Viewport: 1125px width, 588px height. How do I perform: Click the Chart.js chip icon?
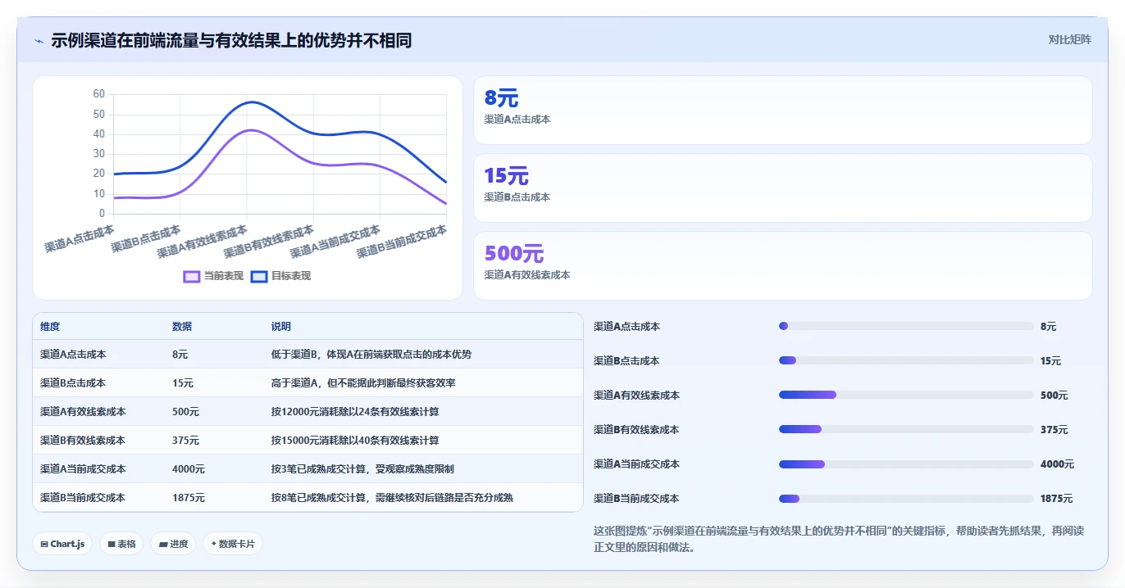pyautogui.click(x=43, y=544)
